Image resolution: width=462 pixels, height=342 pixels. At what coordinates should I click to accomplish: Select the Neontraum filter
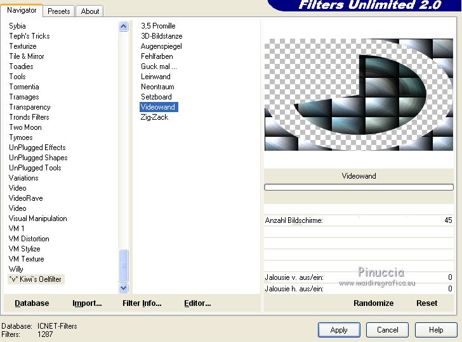click(x=157, y=87)
